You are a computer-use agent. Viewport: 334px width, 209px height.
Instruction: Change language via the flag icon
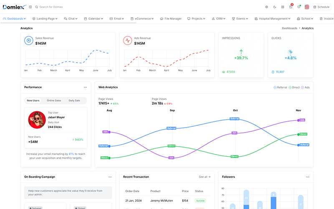click(307, 7)
